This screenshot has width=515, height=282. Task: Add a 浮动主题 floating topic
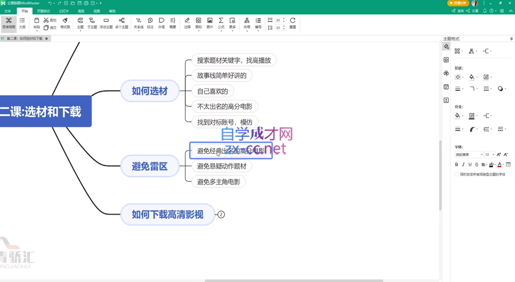106,23
